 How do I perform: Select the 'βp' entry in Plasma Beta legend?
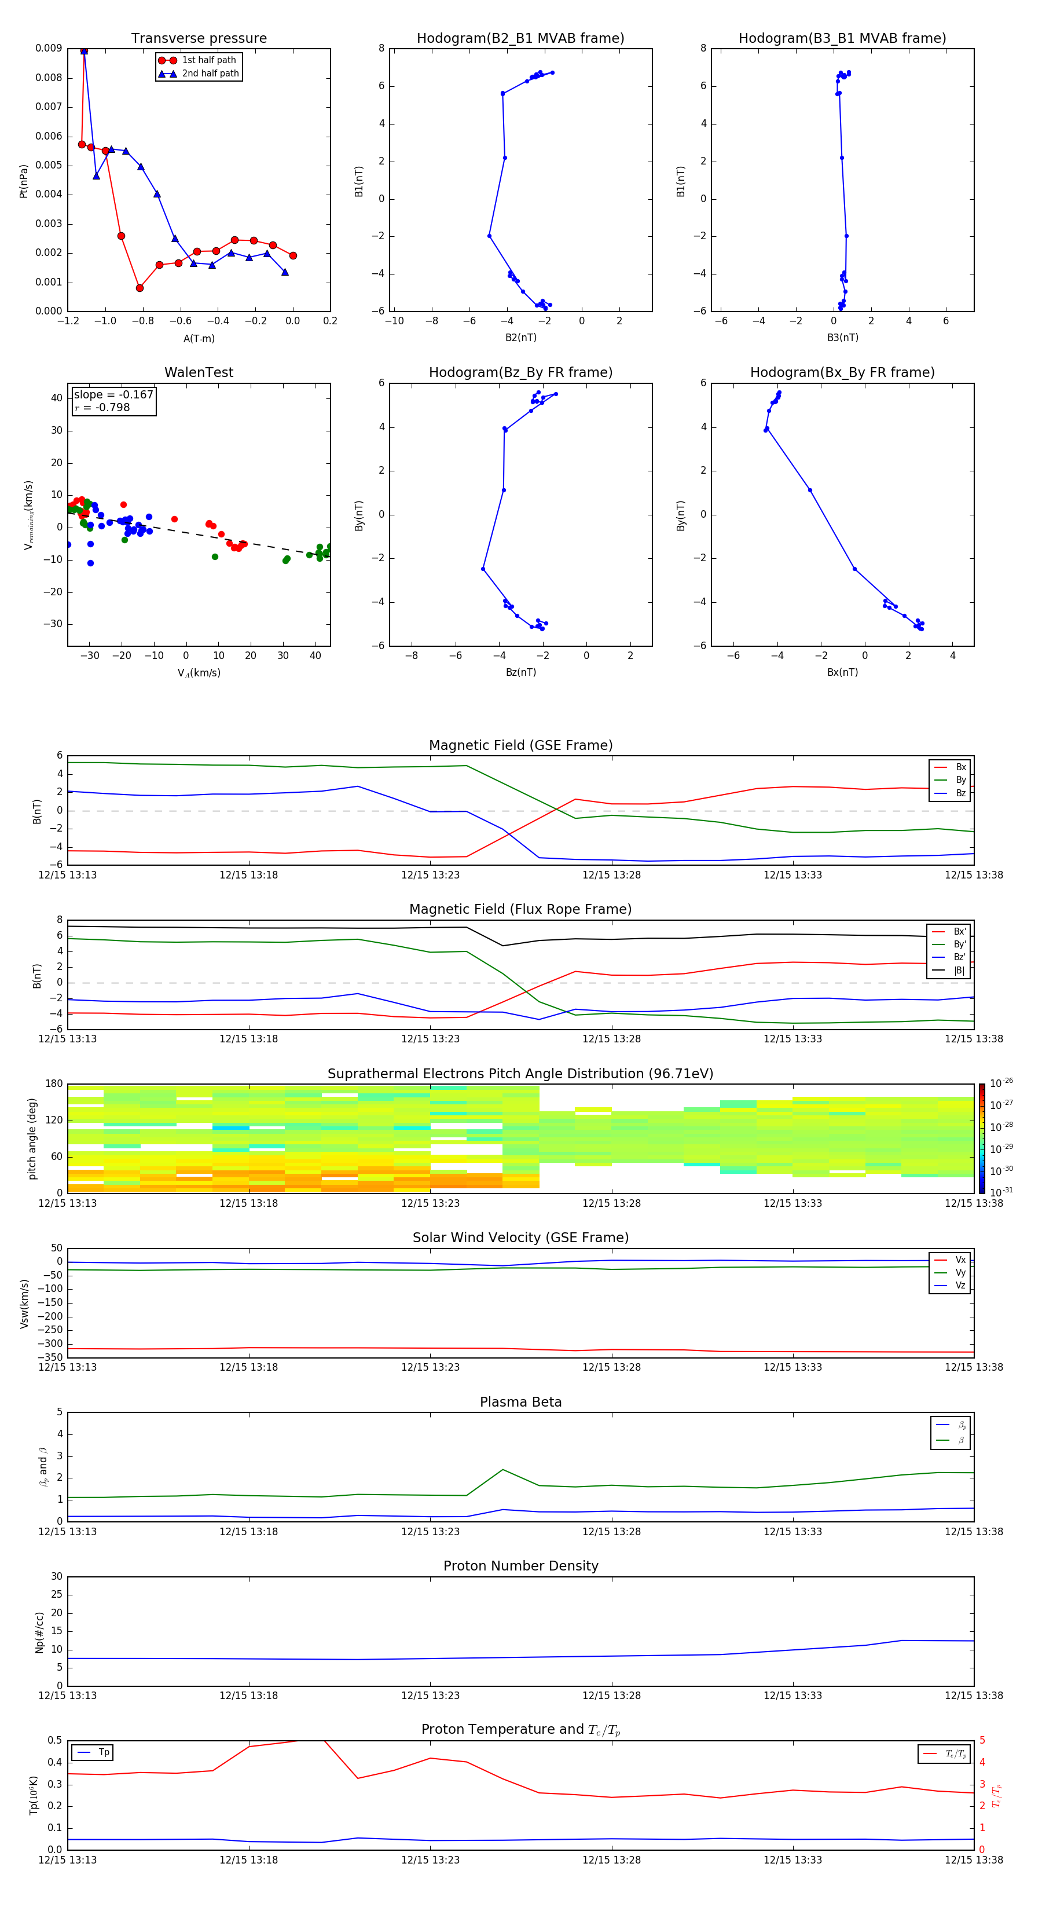point(952,1425)
